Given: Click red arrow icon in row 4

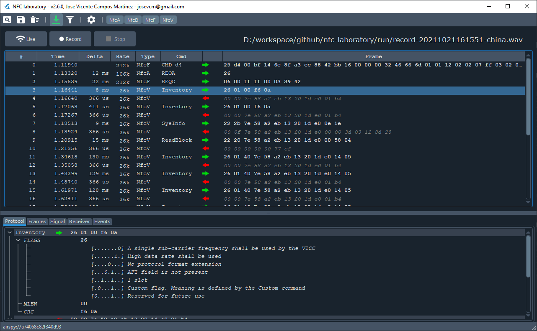Looking at the screenshot, I should (205, 98).
